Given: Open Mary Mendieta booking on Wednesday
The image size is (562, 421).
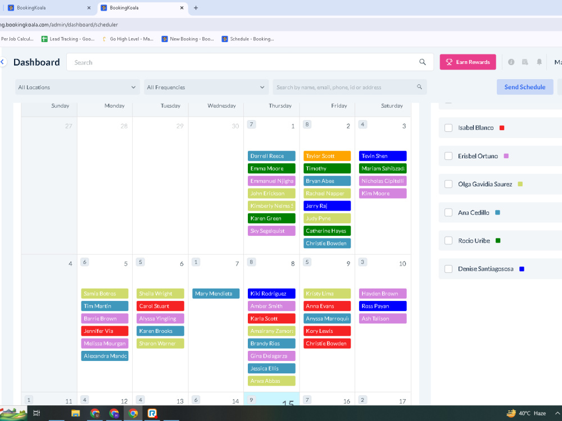Looking at the screenshot, I should [x=216, y=294].
